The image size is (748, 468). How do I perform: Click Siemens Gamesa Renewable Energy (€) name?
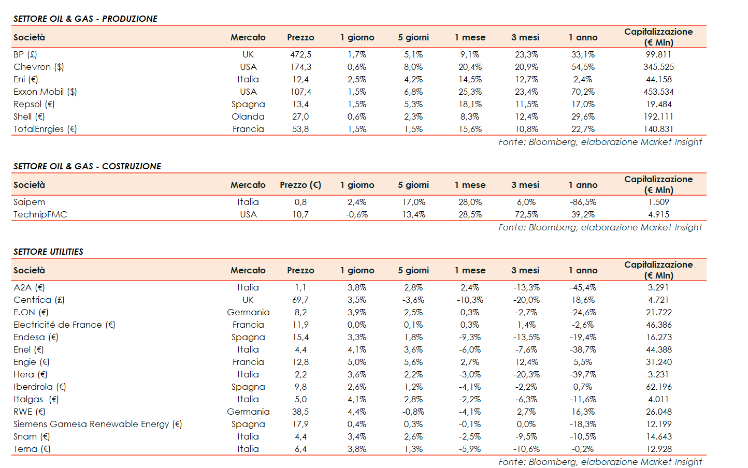coord(97,424)
